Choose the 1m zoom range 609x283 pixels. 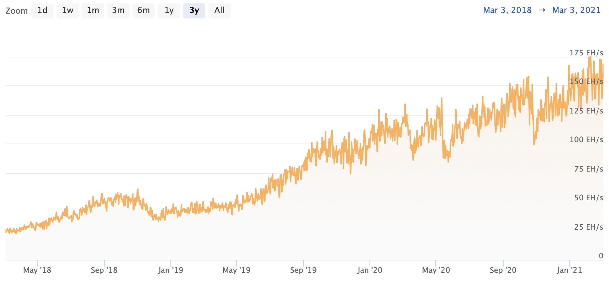click(x=93, y=11)
